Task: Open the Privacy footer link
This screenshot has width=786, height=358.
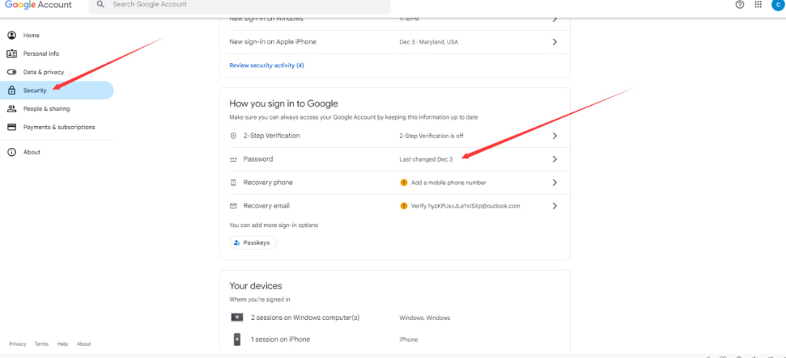Action: pos(17,344)
